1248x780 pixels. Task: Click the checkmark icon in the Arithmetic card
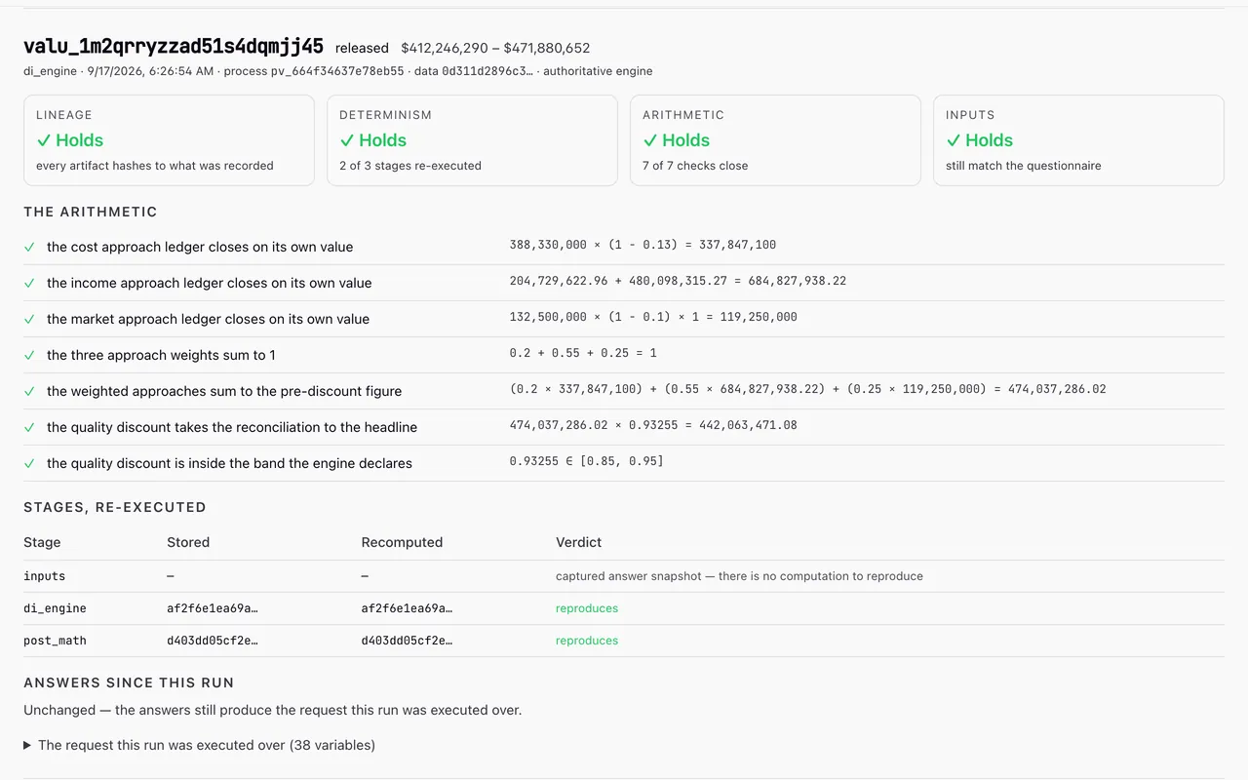click(x=650, y=140)
